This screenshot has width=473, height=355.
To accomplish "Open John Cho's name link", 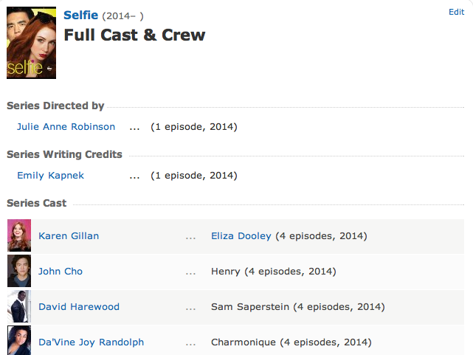I will pyautogui.click(x=61, y=272).
